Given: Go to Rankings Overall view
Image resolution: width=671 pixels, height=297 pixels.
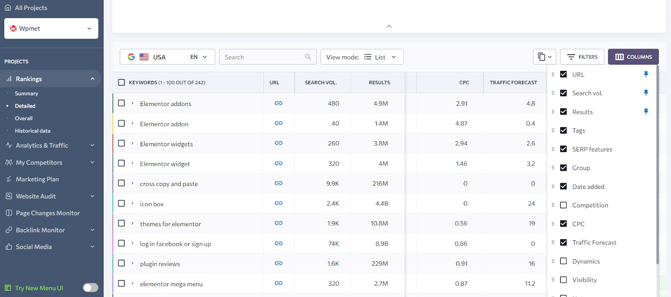Looking at the screenshot, I should coord(23,118).
